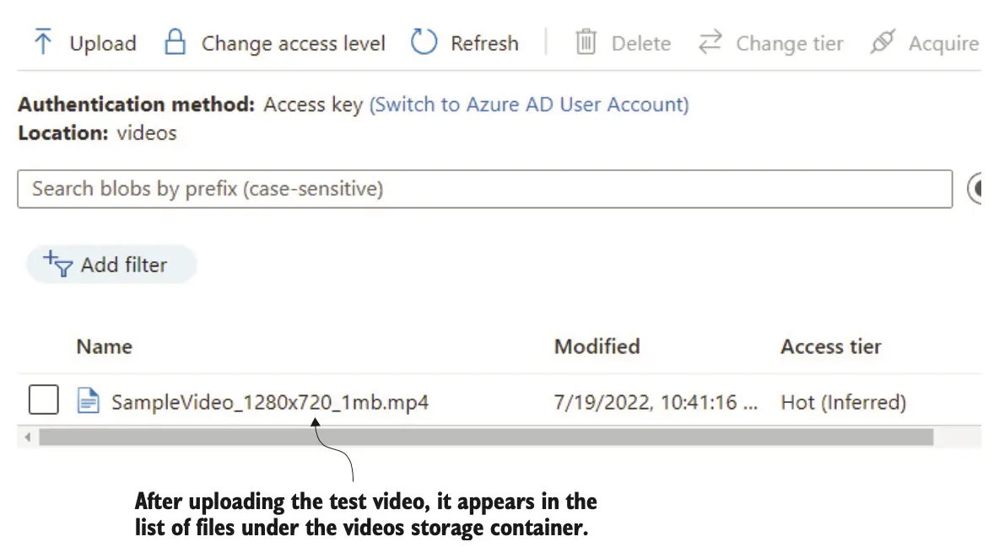This screenshot has height=558, width=999.
Task: Sort by Access tier column header
Action: (x=830, y=346)
